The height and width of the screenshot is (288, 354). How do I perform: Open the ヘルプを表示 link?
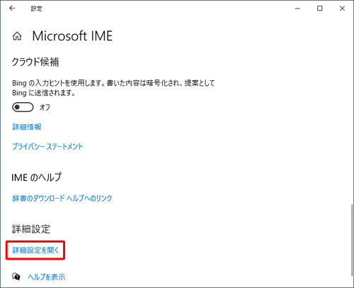[47, 277]
